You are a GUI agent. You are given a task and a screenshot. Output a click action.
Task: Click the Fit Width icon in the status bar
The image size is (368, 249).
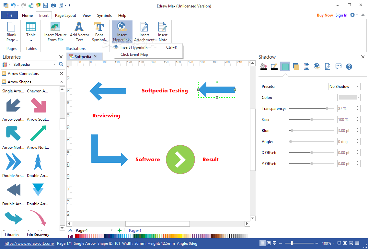tap(345, 243)
